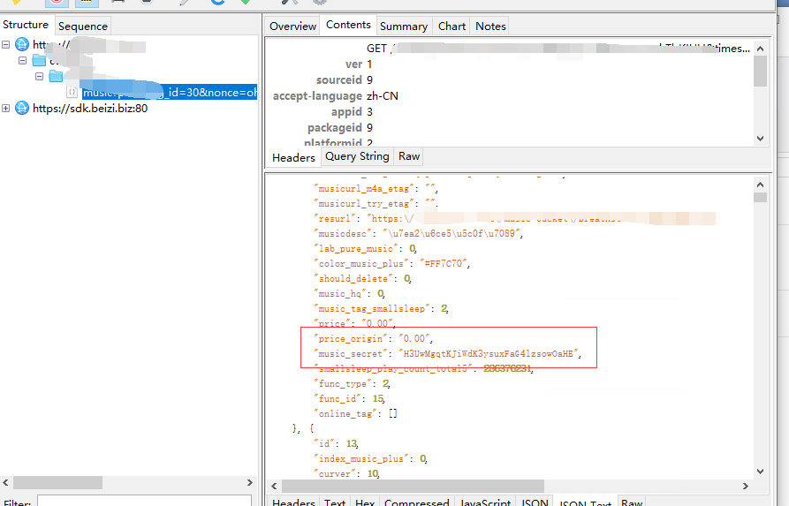Expand the sdk.beizi.biz:80 tree node
Screen dimensions: 789x506
(x=6, y=109)
